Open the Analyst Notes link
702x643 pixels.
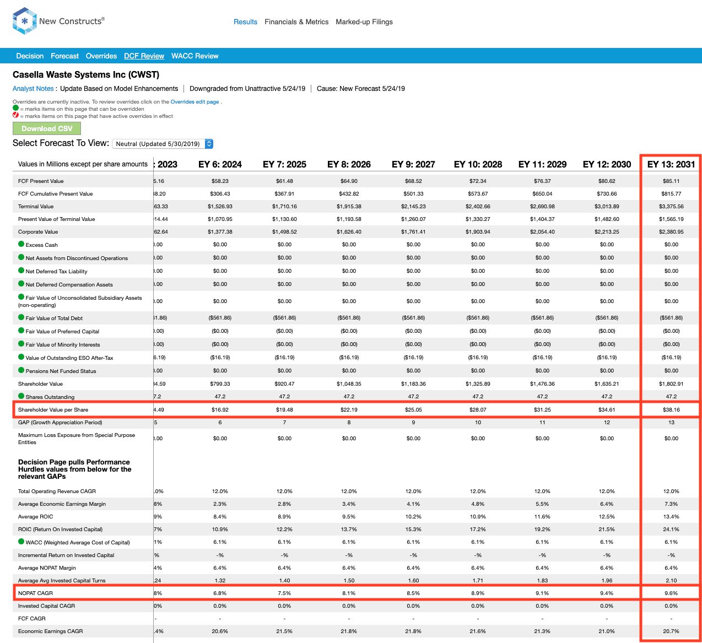33,89
